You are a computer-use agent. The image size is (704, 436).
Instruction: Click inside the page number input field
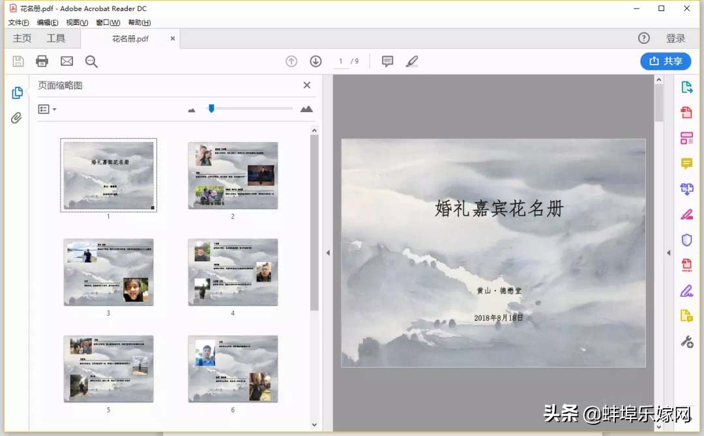tap(342, 61)
